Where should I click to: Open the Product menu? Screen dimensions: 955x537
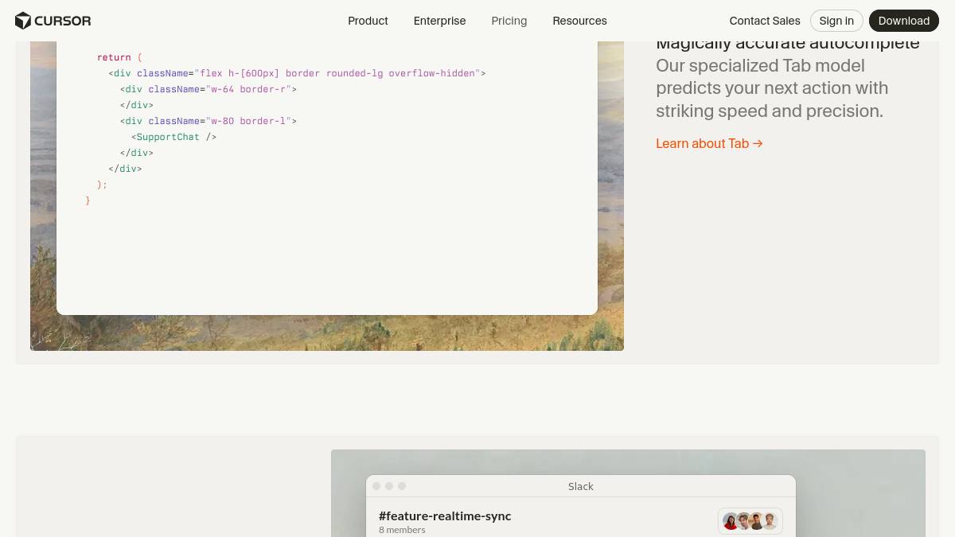coord(368,21)
